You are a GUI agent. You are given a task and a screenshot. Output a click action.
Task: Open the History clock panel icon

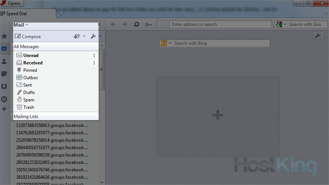pyautogui.click(x=4, y=99)
